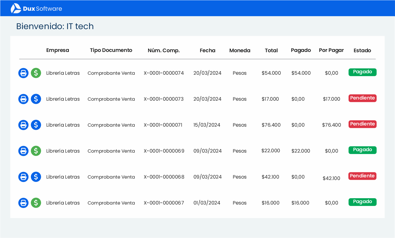Pay pending voucher X-0001-0000073 via dollar icon
Screen dimensions: 395x238
tap(36, 99)
